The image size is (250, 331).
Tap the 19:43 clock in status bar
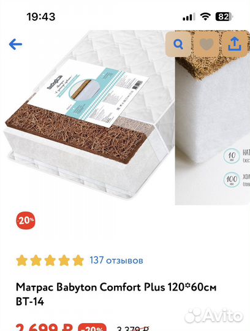tap(41, 17)
